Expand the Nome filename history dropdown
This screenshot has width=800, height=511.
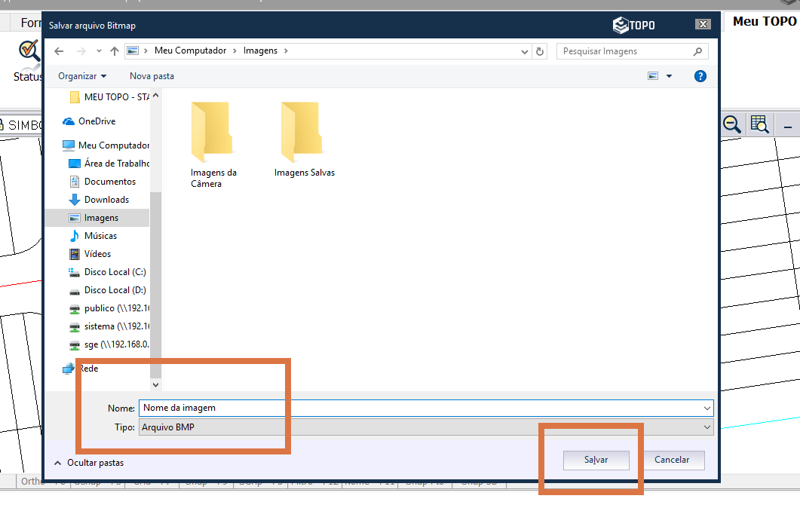point(707,408)
